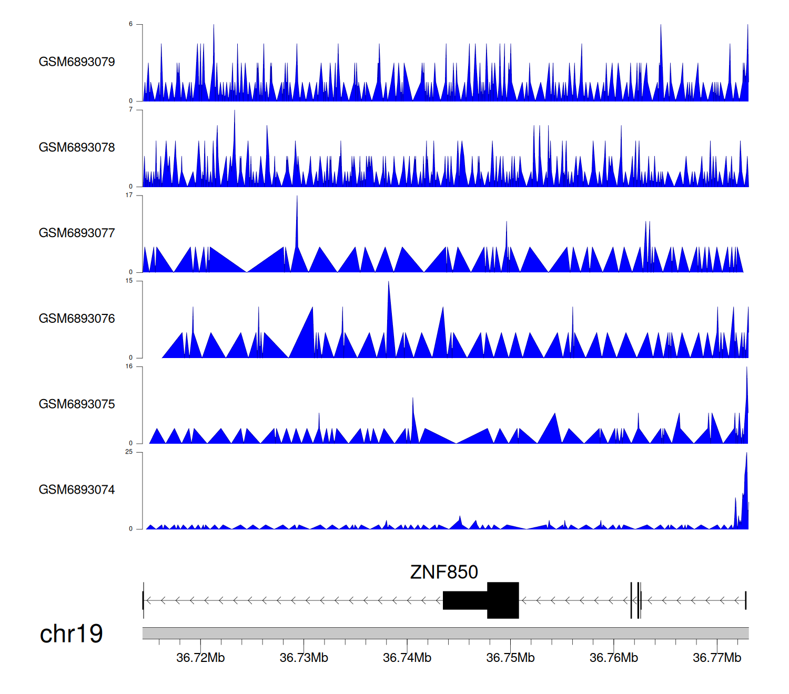Click the ZNF850 gene name

(444, 572)
